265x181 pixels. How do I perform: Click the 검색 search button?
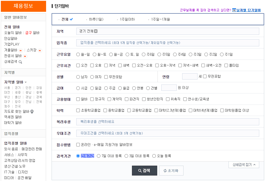[145, 171]
